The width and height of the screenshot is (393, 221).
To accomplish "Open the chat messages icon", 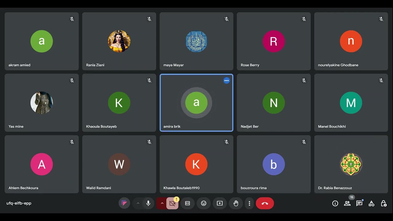I will tap(359, 203).
